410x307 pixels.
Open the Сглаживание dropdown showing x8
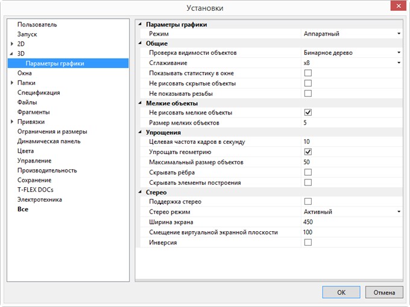(399, 63)
